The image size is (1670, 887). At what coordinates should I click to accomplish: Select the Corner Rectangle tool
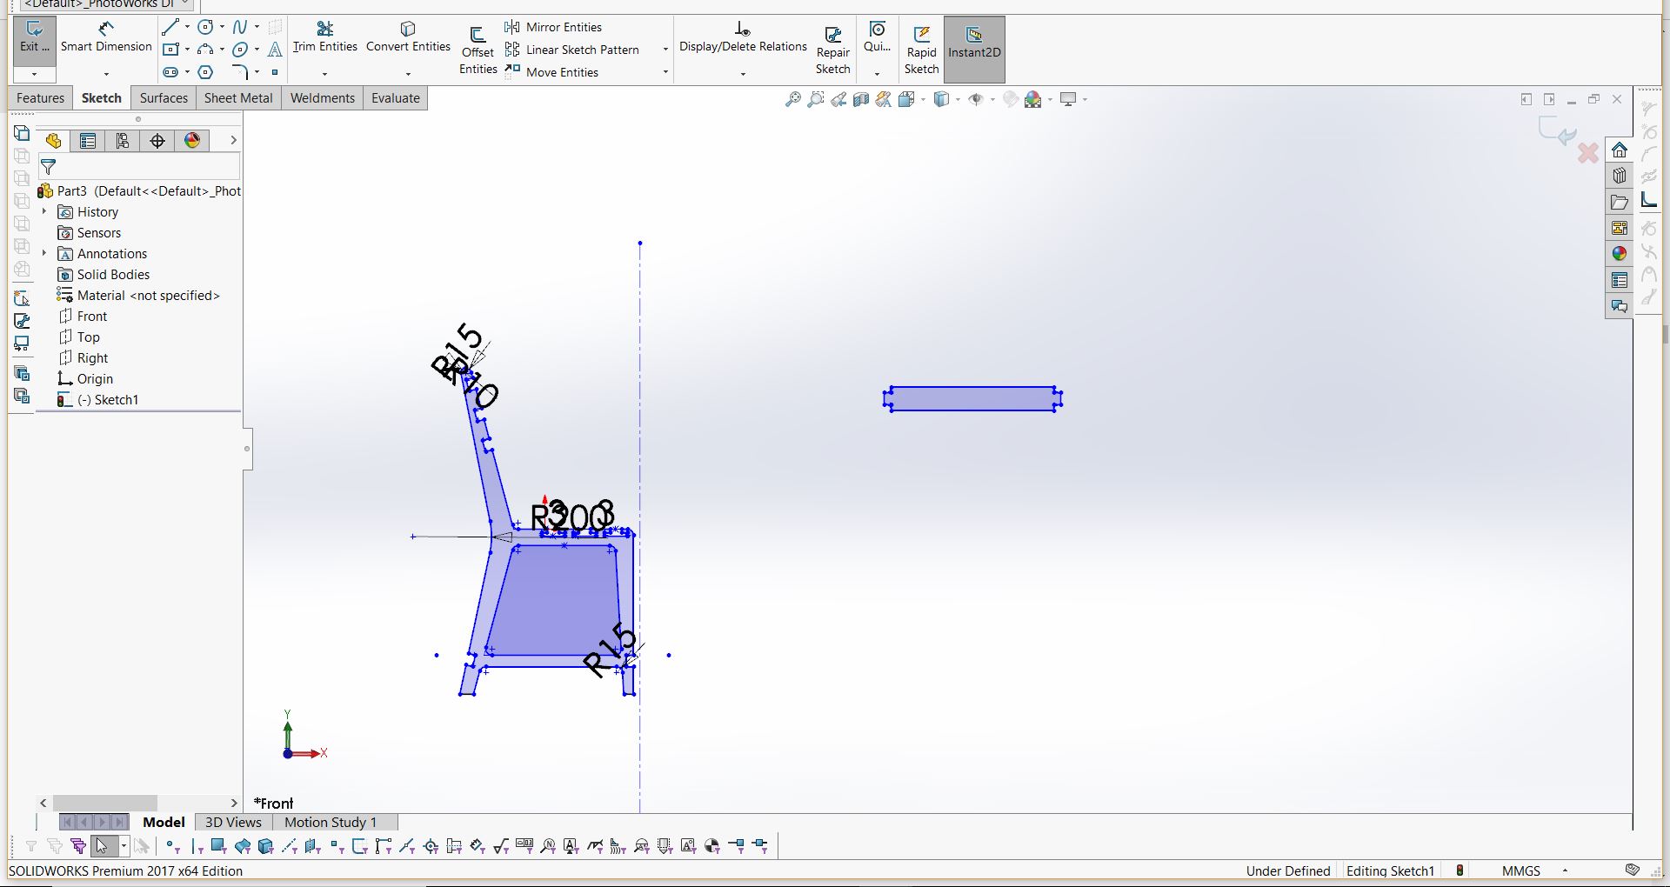pyautogui.click(x=171, y=50)
